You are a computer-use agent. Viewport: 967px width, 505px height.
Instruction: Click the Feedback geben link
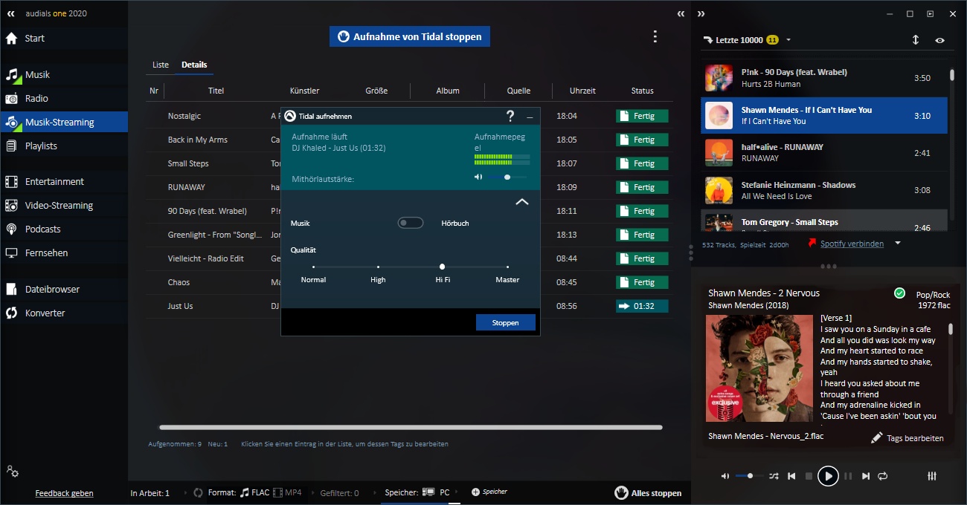tap(64, 493)
